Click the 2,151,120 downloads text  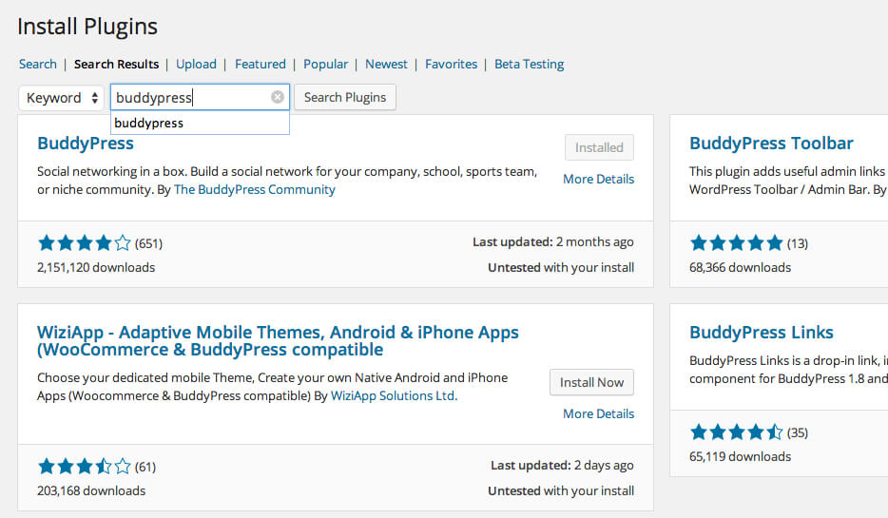coord(96,267)
